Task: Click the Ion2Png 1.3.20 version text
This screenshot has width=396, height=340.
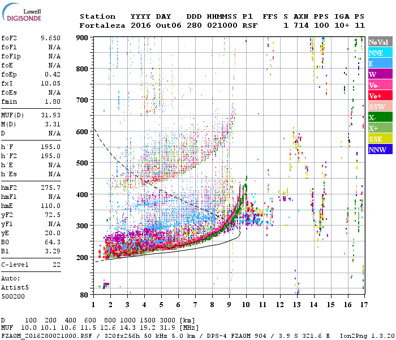Action: coord(367,336)
